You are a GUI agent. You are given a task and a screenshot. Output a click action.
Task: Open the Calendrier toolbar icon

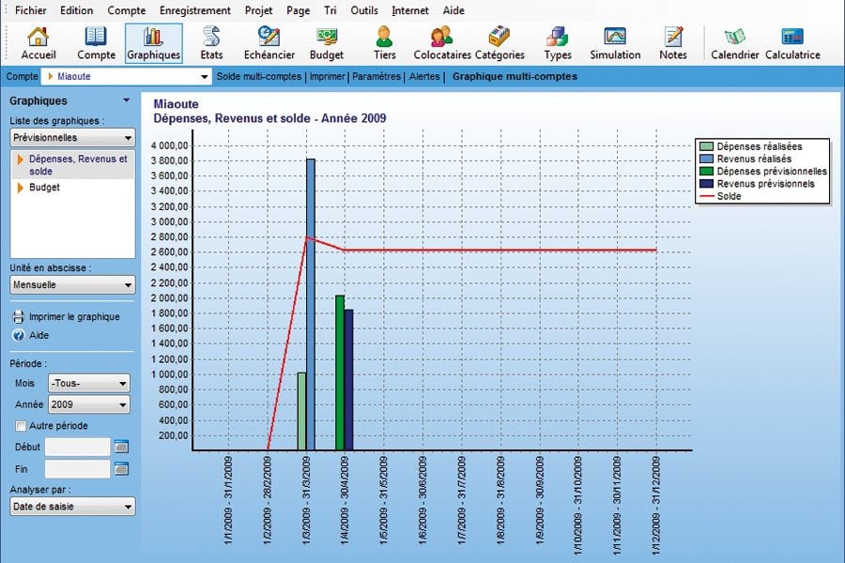click(x=734, y=43)
